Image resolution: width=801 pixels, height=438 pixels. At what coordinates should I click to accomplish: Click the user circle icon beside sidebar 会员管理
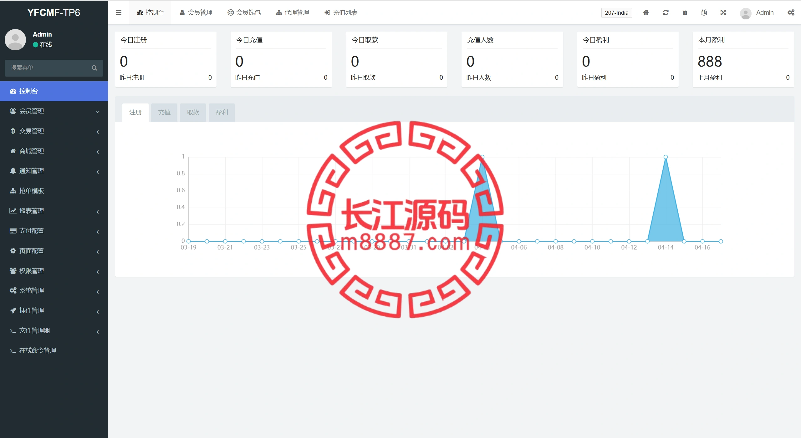(13, 111)
